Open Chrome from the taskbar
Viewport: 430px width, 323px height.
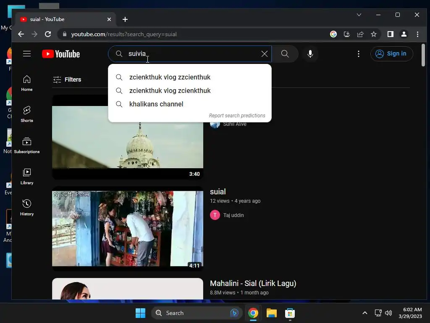[253, 313]
